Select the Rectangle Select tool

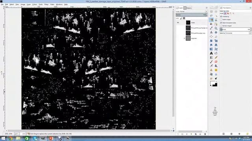point(211,11)
